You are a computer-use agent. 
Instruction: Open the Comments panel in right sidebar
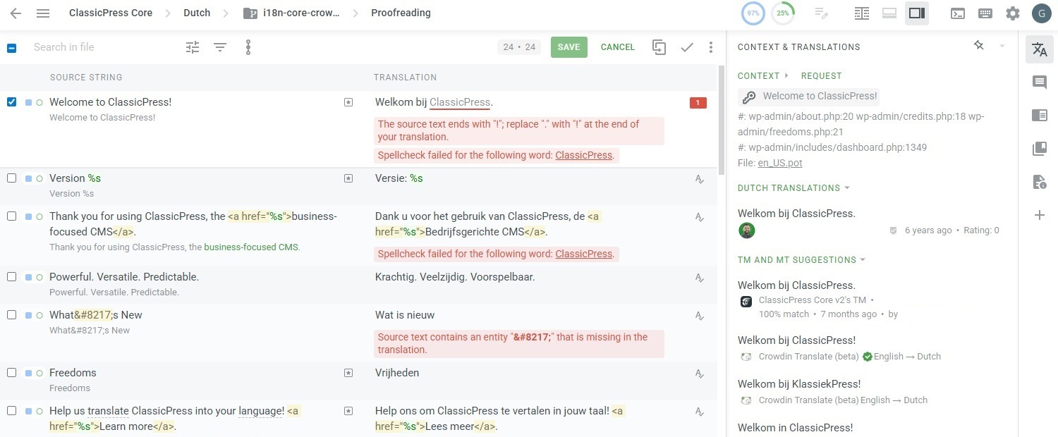click(1039, 81)
